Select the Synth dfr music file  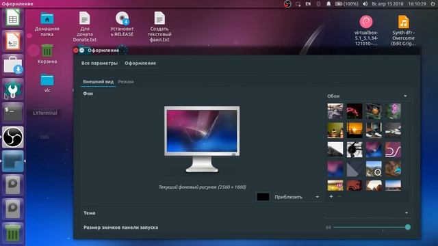(403, 30)
